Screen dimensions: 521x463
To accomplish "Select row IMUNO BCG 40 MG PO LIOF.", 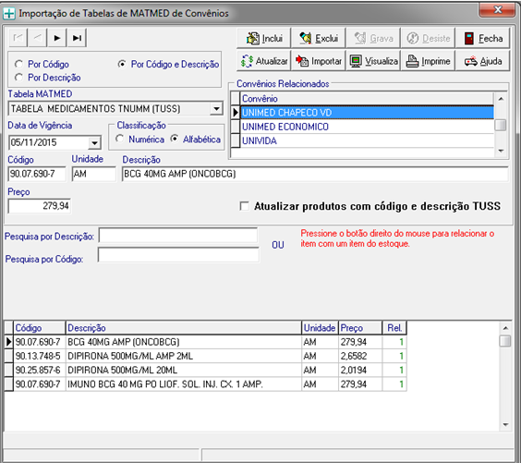I will pos(205,384).
